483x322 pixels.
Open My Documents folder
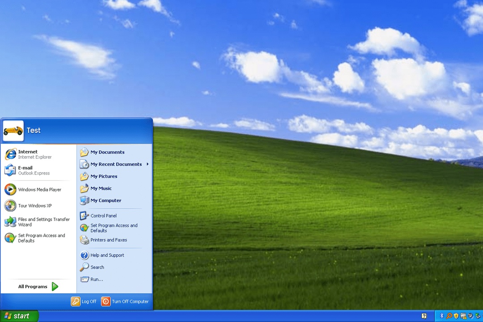(x=107, y=152)
